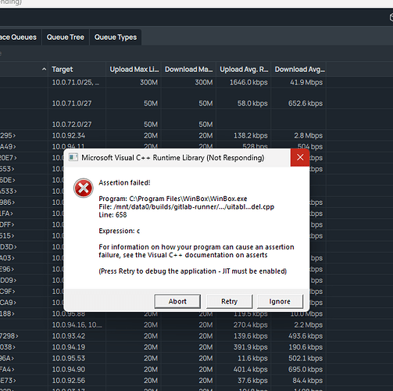Click the 493.6 kbps download rate value
Image resolution: width=393 pixels, height=391 pixels.
point(305,336)
